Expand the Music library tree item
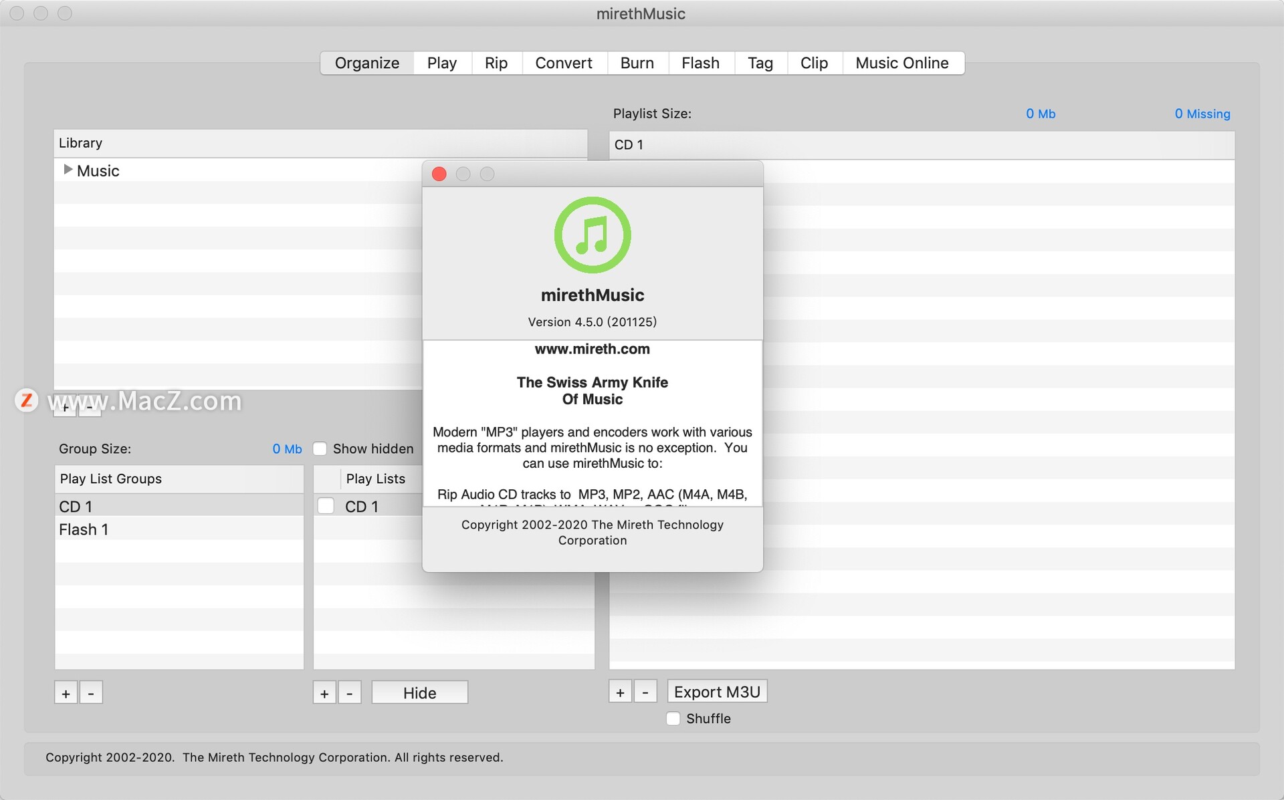 [68, 170]
